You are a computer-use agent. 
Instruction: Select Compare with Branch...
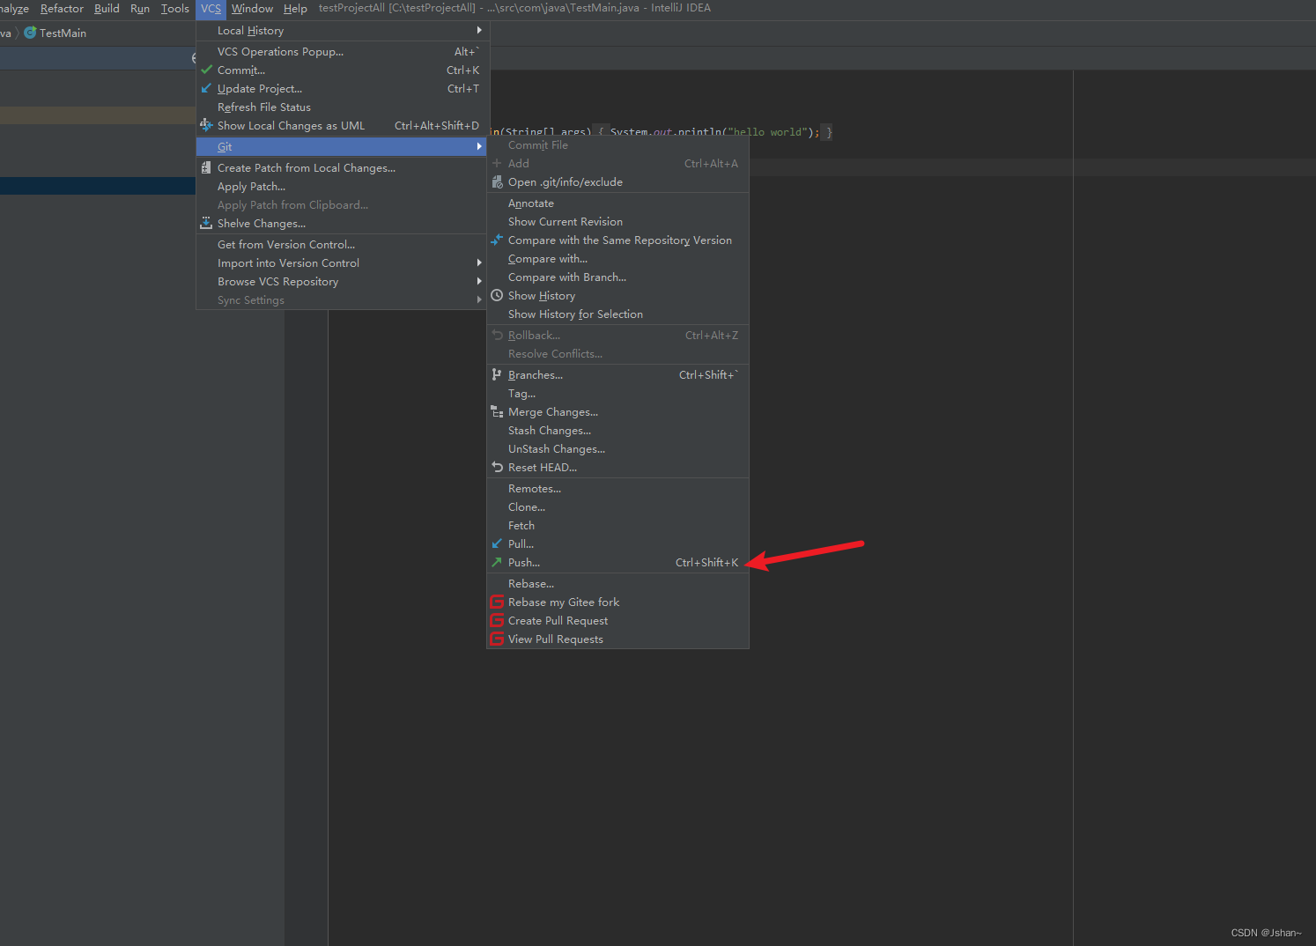pos(617,277)
